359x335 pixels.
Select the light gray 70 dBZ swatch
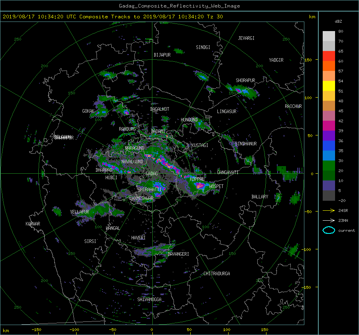pos(329,36)
